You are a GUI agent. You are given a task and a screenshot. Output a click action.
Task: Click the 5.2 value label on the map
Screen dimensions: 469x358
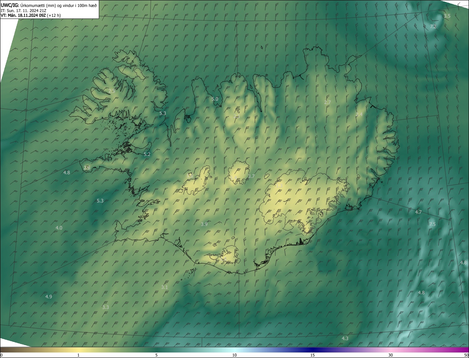147,154
